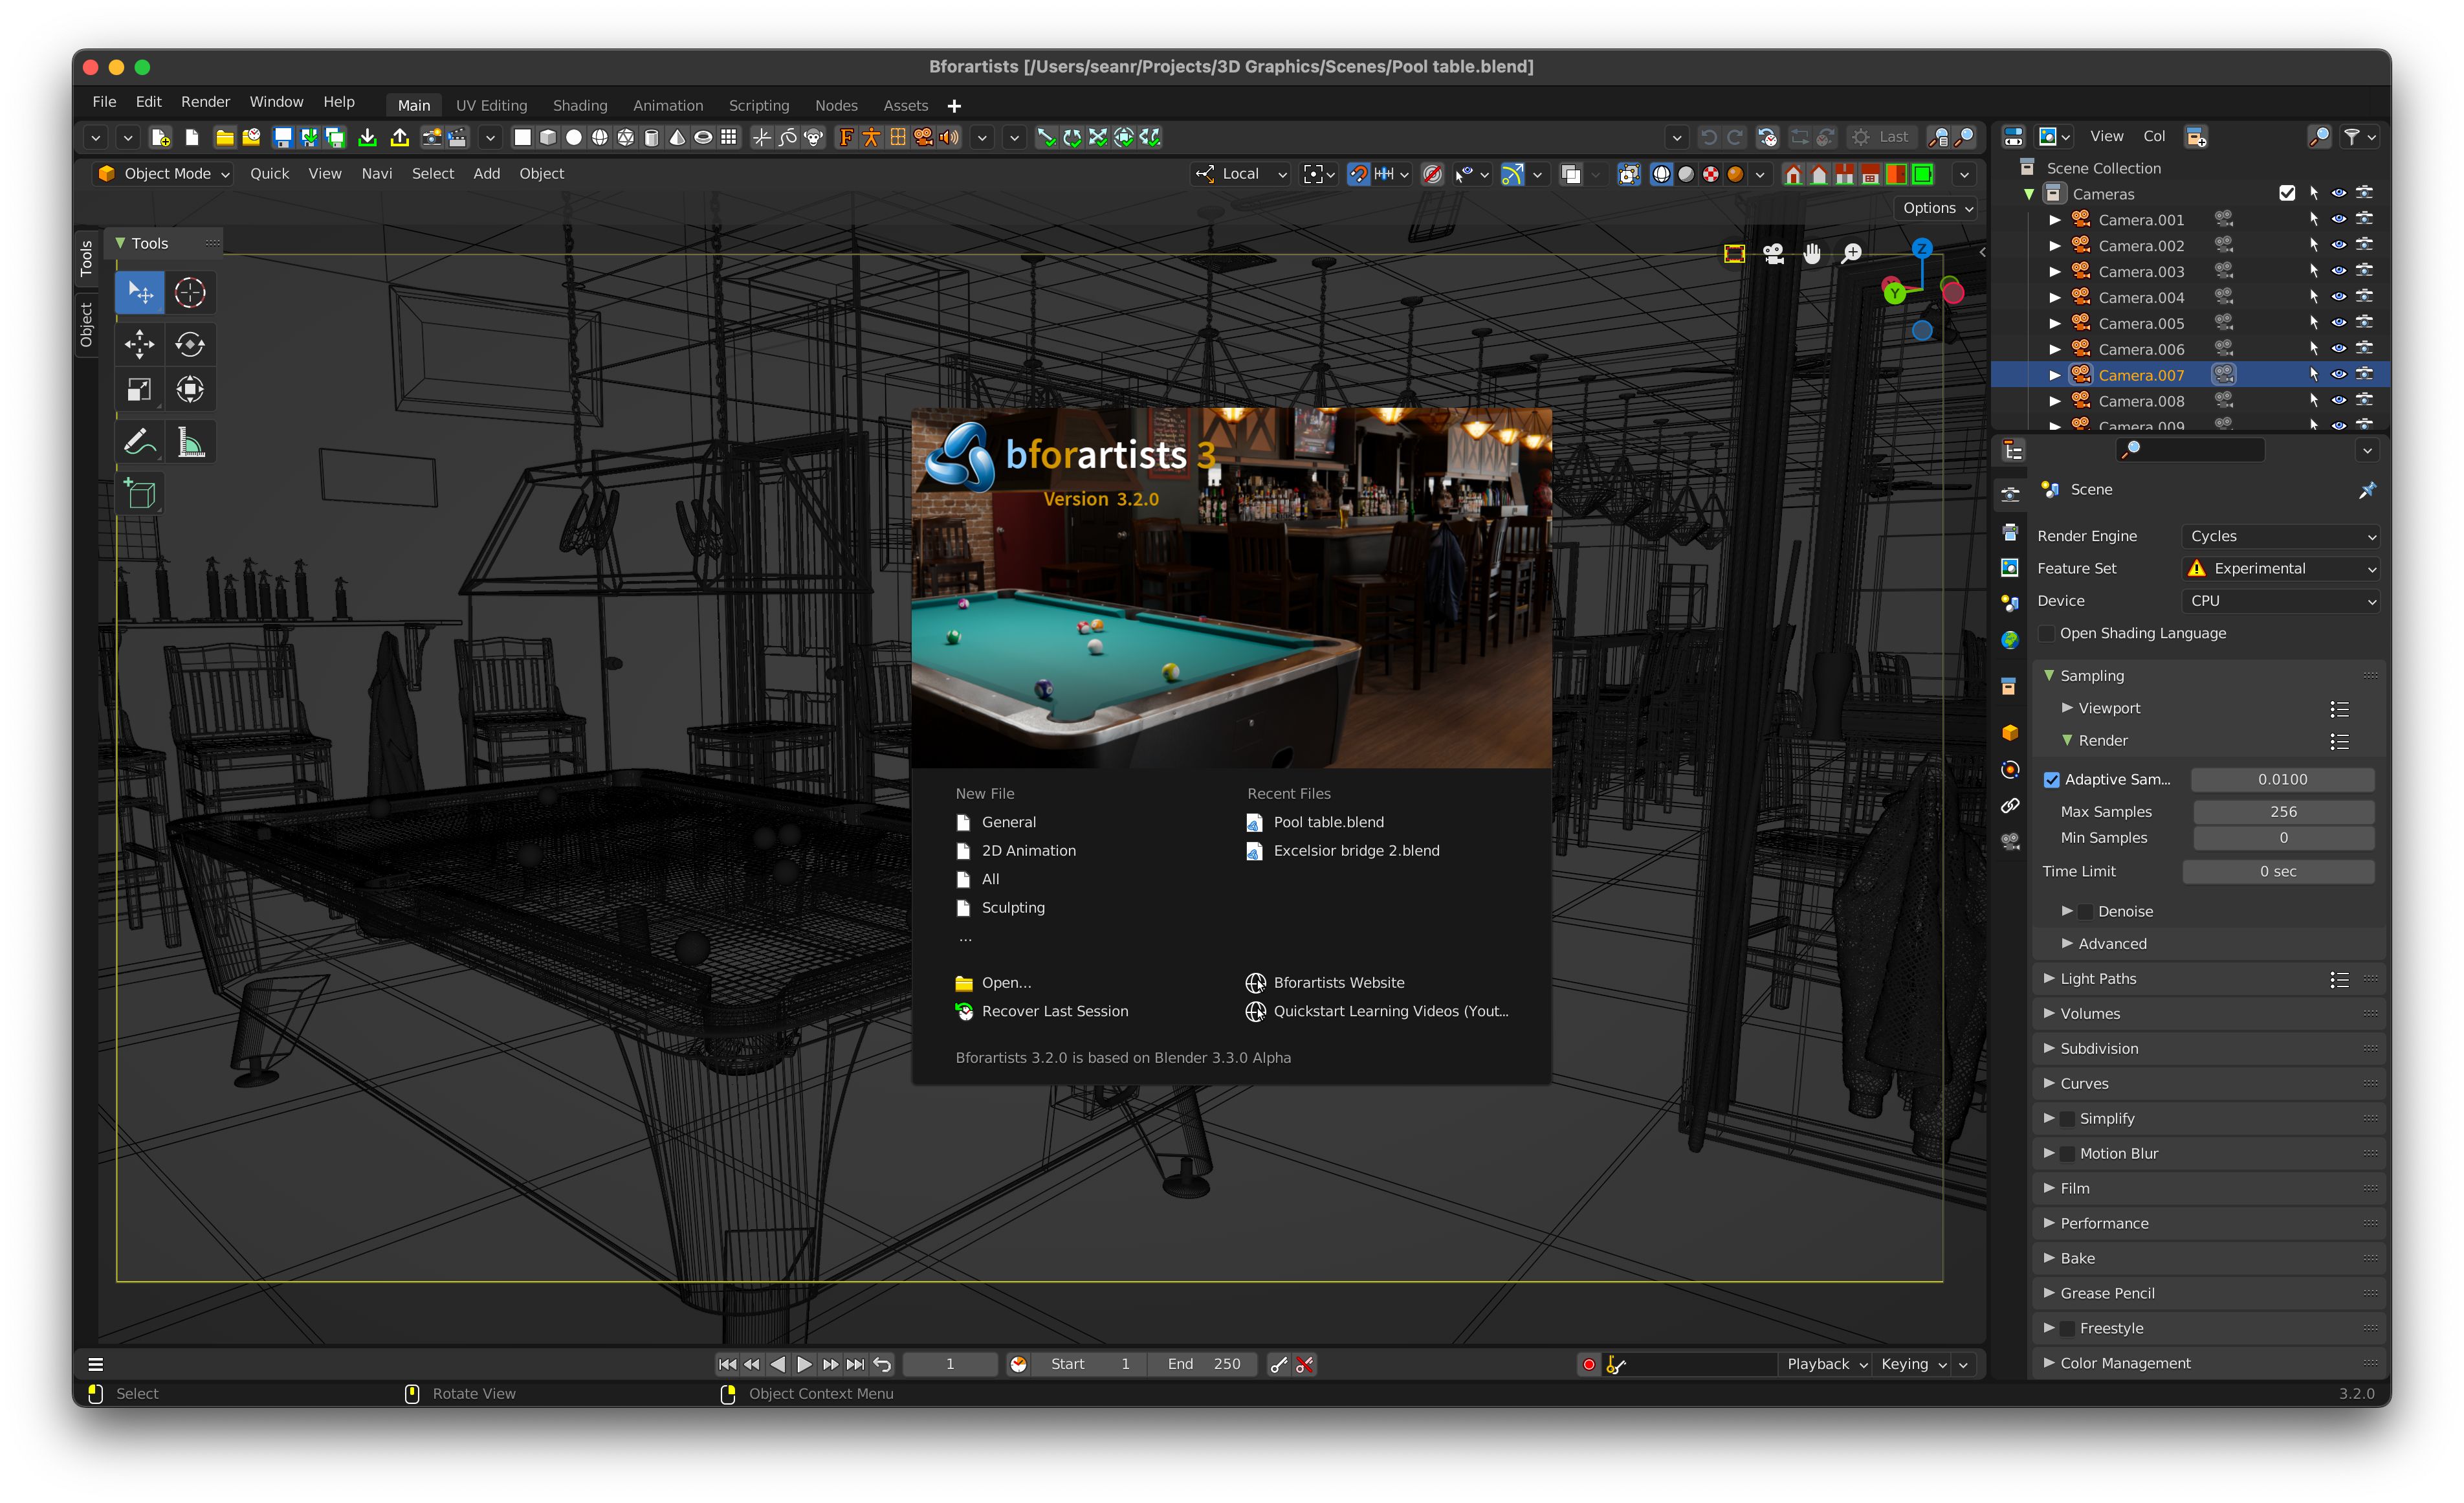Image resolution: width=2464 pixels, height=1503 pixels.
Task: Click the camera view icon in viewport
Action: [x=1774, y=254]
